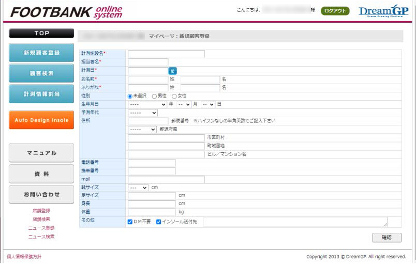Toggle the インソール送付先 checkbox

click(x=159, y=222)
